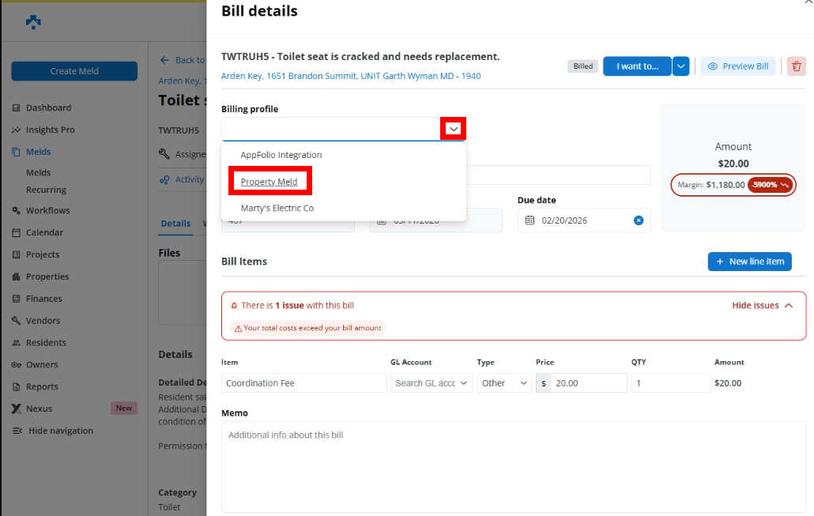The width and height of the screenshot is (814, 516).
Task: Collapse the Hide issues section
Action: point(762,305)
